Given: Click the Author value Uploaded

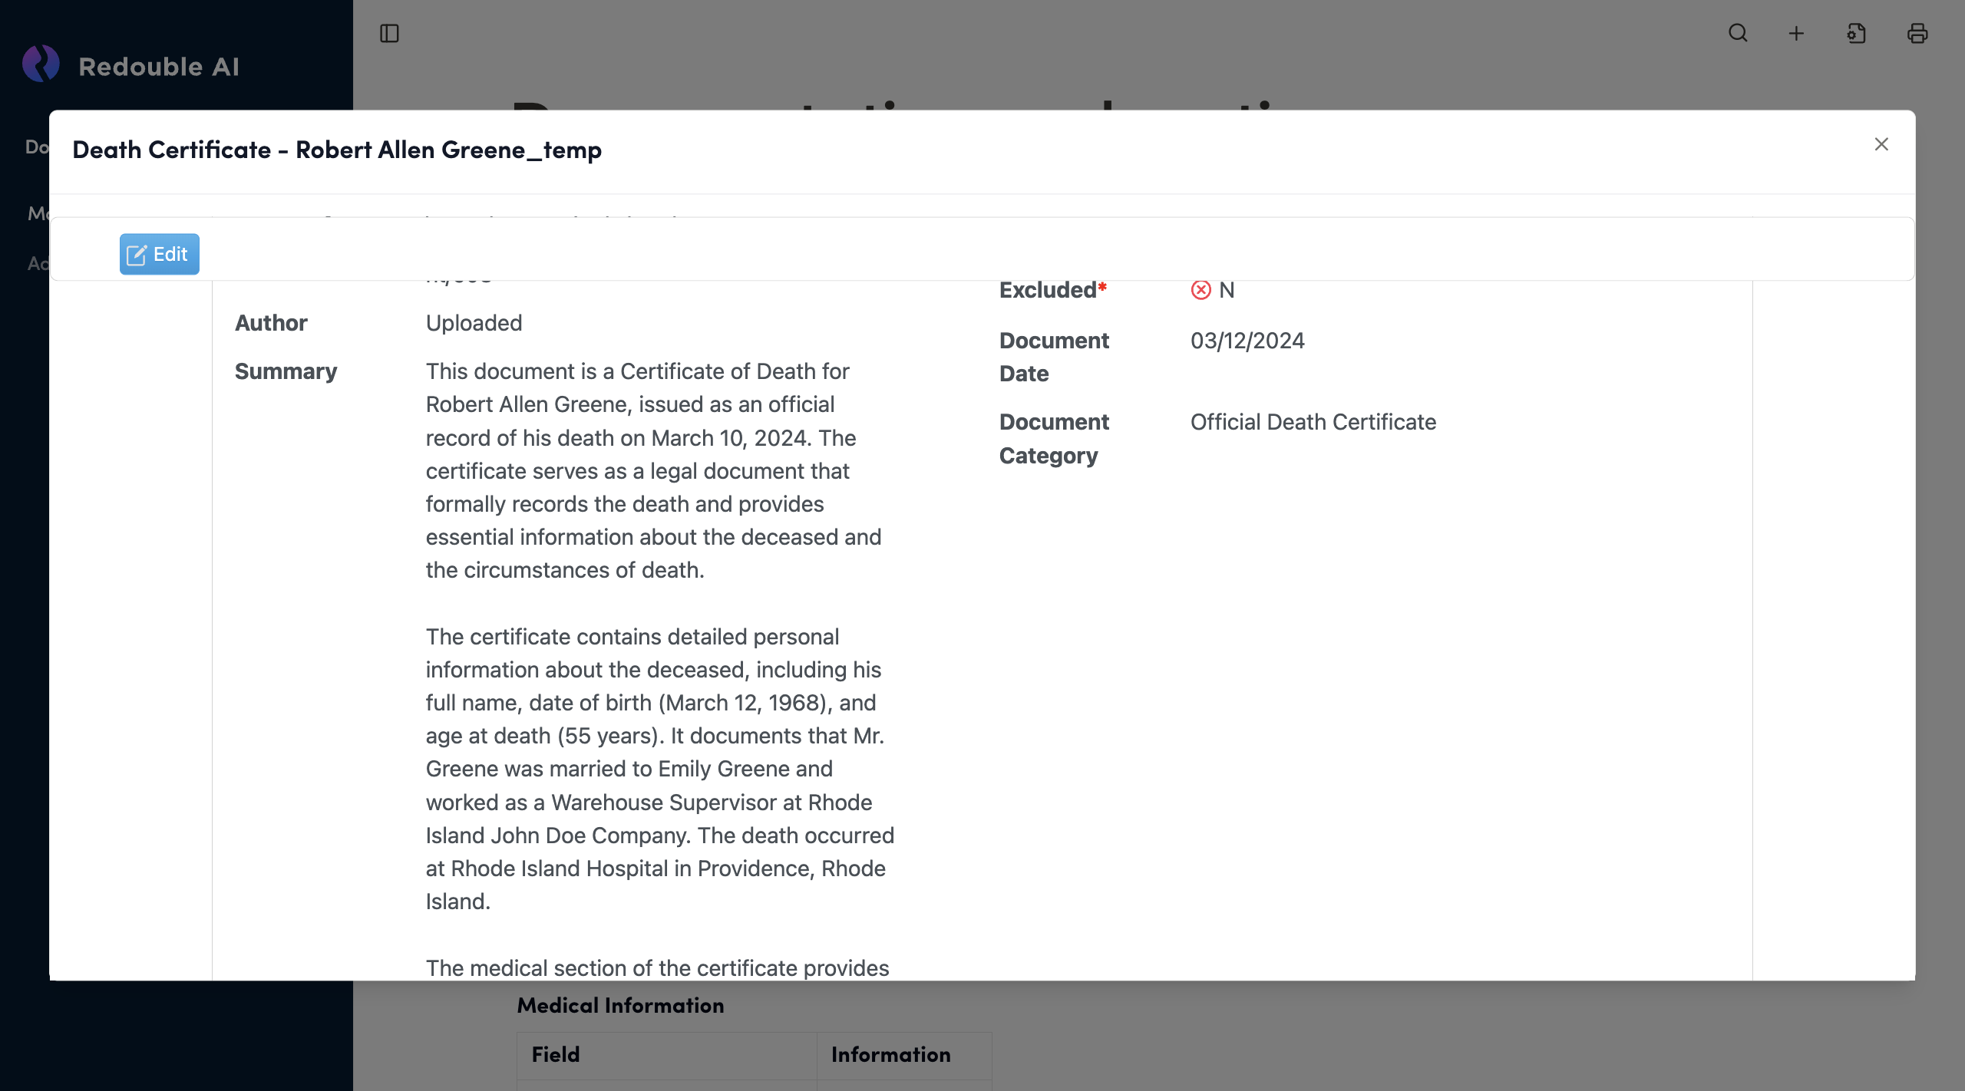Looking at the screenshot, I should (x=474, y=323).
